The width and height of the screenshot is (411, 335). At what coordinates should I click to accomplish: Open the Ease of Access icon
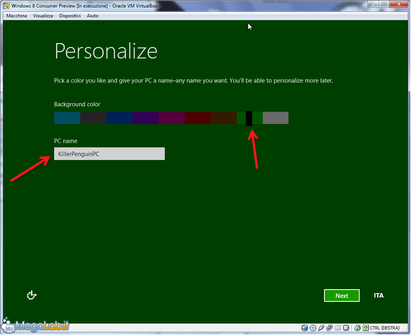pos(32,295)
